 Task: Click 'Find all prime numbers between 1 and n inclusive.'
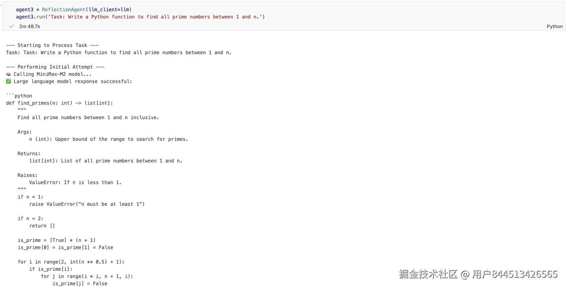click(x=88, y=117)
